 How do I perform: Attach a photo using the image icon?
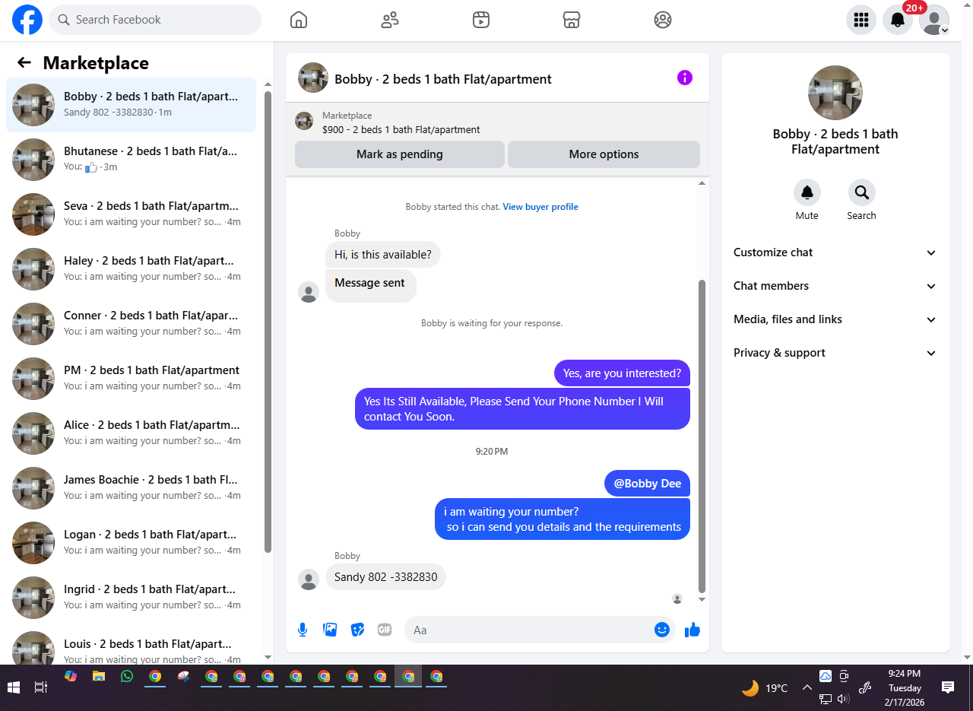[330, 630]
